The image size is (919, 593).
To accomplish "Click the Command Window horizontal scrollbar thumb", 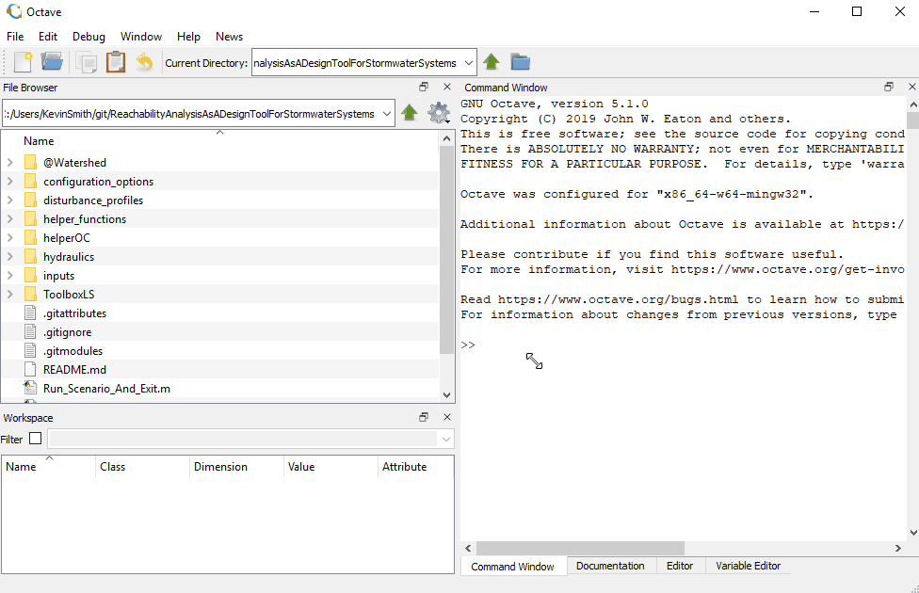I will click(x=580, y=548).
